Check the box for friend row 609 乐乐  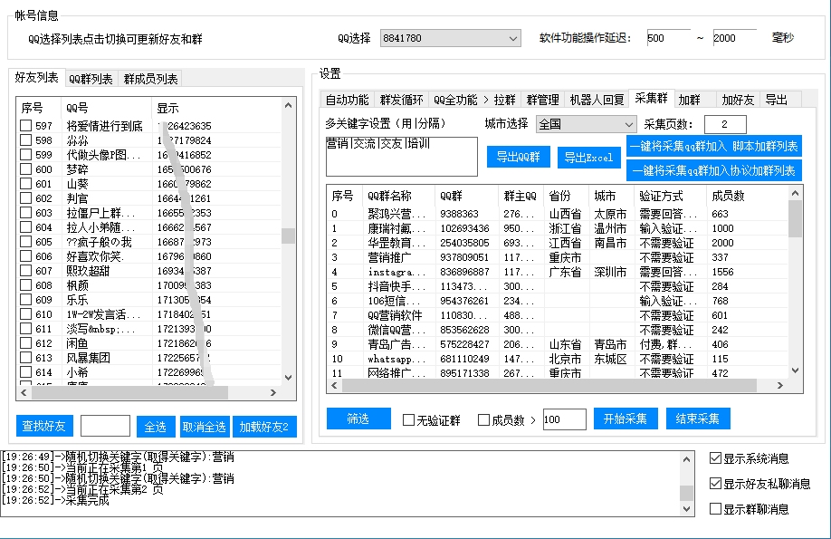click(26, 300)
